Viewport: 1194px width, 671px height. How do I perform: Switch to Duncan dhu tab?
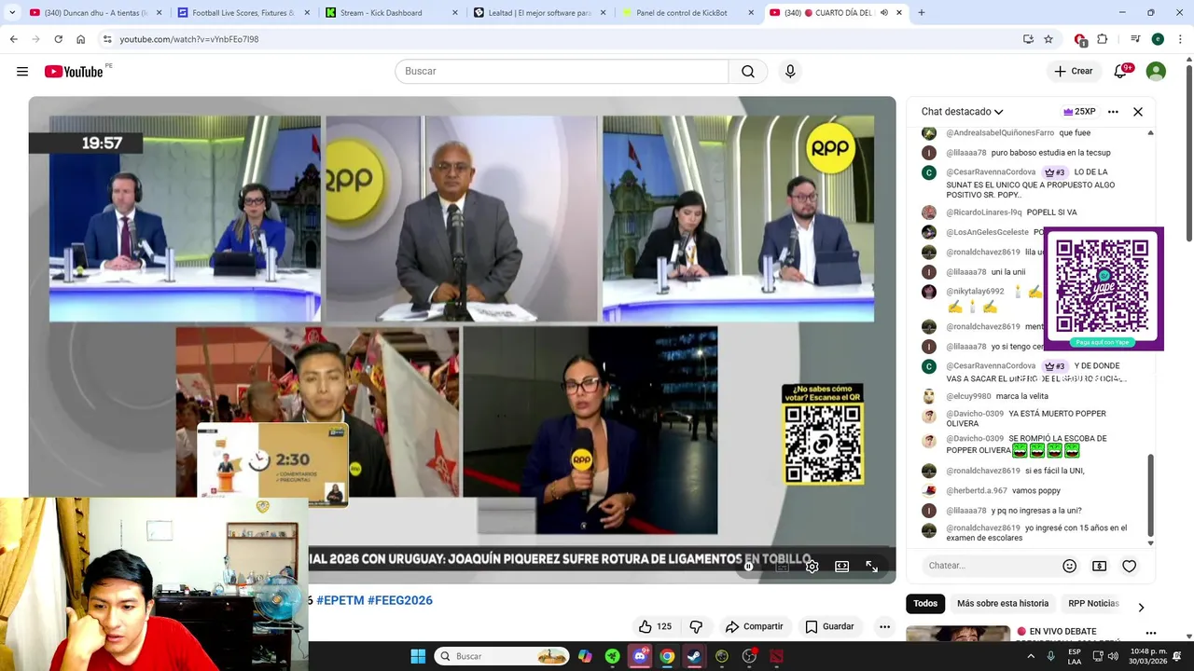95,13
